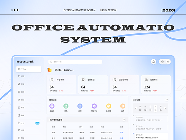Screen dimensions: 186x140
Task: Click the 类别 column header
Action: tap(64, 127)
